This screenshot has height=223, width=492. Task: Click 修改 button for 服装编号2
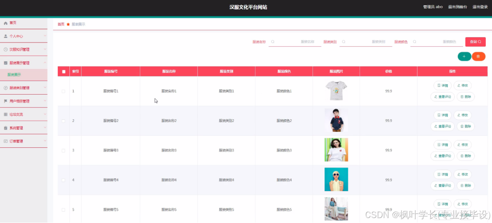463,115
